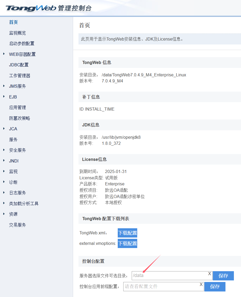Expand the 日志服务 menu arrow
The height and width of the screenshot is (297, 241).
click(4, 192)
